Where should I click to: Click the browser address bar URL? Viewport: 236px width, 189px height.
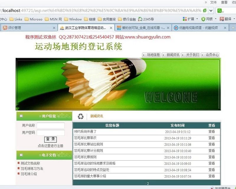point(101,11)
